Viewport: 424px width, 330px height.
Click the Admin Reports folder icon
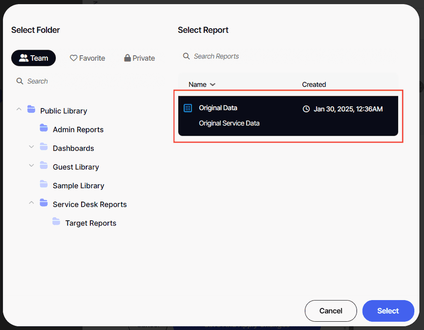point(43,128)
